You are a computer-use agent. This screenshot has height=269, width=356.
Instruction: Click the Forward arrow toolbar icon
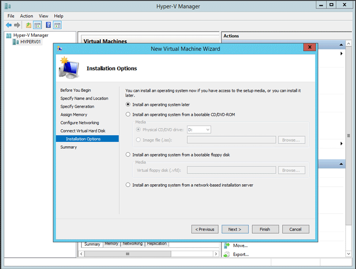pos(17,25)
